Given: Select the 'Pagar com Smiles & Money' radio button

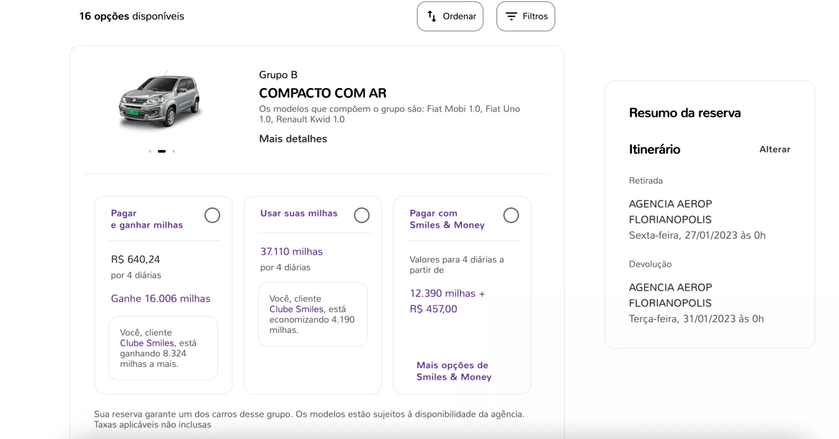Looking at the screenshot, I should pyautogui.click(x=511, y=215).
